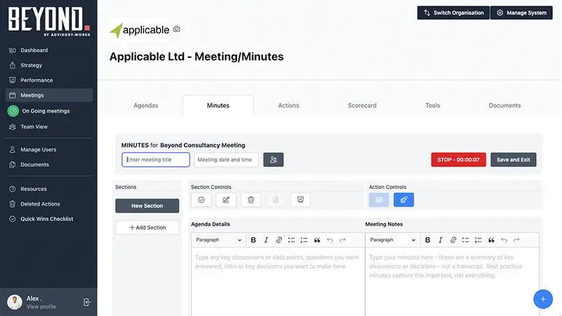
Task: Open Paragraph dropdown in Agenda Details
Action: [219, 240]
